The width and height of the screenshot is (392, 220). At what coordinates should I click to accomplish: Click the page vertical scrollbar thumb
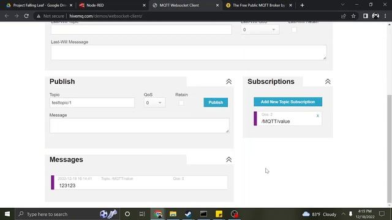coord(390,148)
